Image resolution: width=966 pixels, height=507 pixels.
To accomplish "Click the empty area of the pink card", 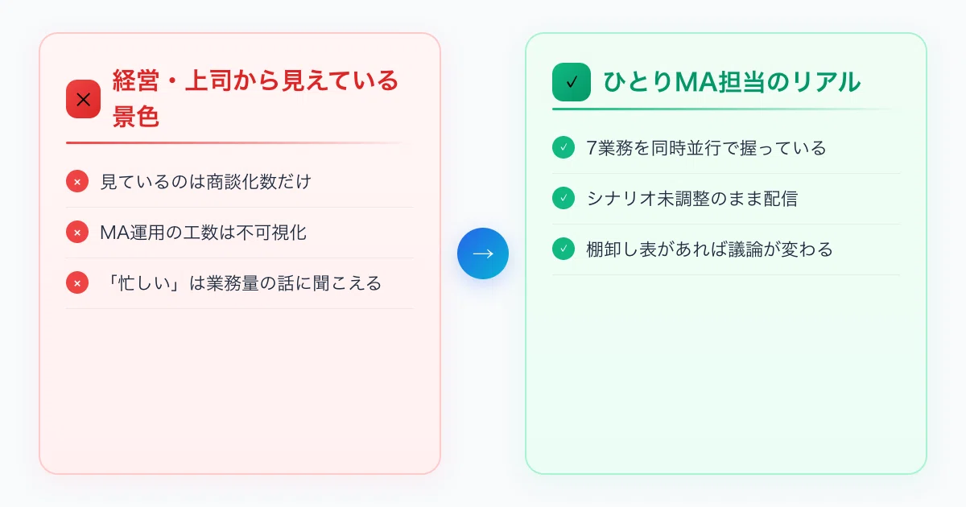I will [x=240, y=390].
